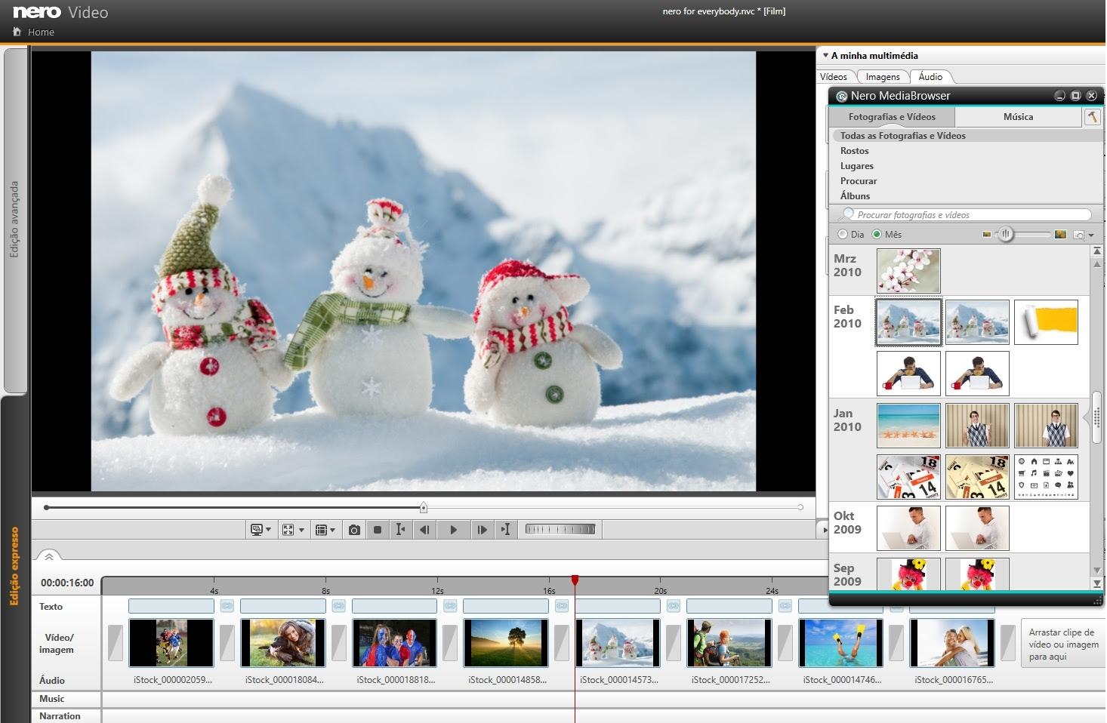This screenshot has width=1107, height=723.
Task: Click the transition slot before the football clip
Action: point(115,643)
